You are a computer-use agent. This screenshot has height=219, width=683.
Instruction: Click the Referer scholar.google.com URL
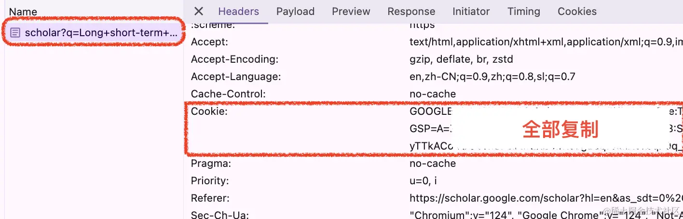(546, 198)
